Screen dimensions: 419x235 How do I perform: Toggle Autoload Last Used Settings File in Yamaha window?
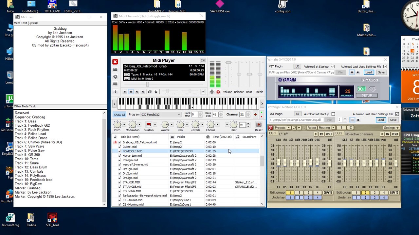pyautogui.click(x=385, y=67)
